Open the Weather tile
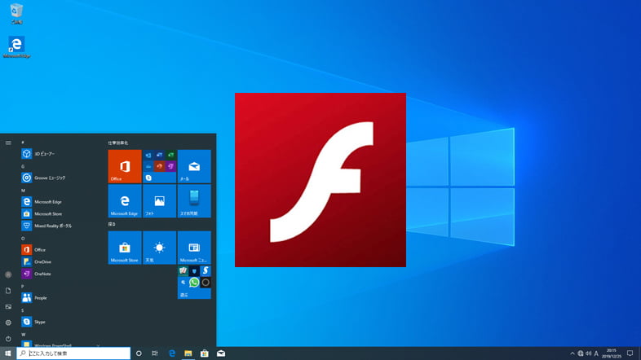The width and height of the screenshot is (641, 360). tap(159, 248)
